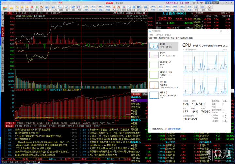
Task: Switch Task Manager to 进程 tab
Action: 150,38
